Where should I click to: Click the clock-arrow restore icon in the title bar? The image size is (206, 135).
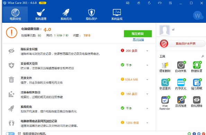coord(138,3)
